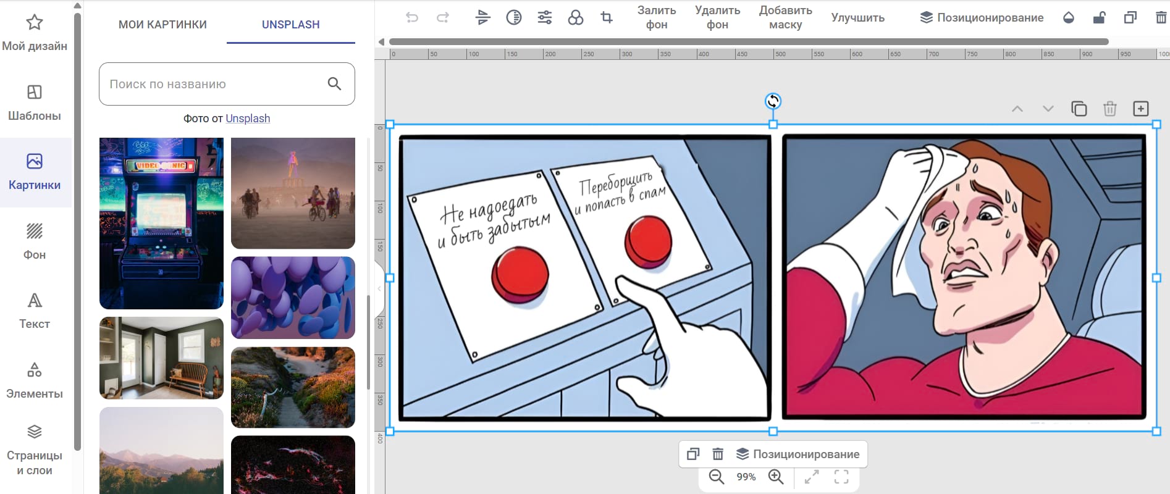Image resolution: width=1170 pixels, height=494 pixels.
Task: Select the arcade machine photo
Action: (x=161, y=223)
